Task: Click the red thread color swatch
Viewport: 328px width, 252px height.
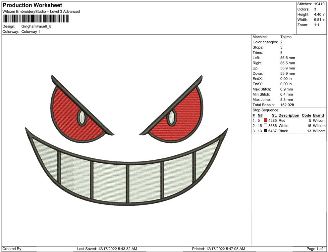Action: coord(265,120)
